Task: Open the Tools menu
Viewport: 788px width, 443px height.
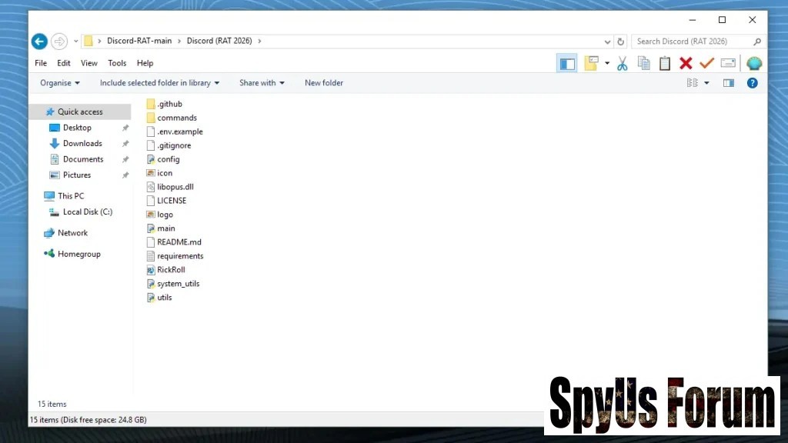Action: 117,63
